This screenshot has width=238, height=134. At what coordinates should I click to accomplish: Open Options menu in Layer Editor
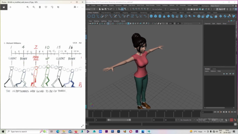coord(213,71)
